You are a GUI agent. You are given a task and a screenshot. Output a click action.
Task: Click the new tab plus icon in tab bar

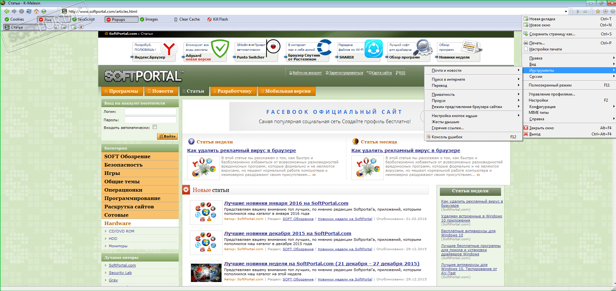(74, 27)
